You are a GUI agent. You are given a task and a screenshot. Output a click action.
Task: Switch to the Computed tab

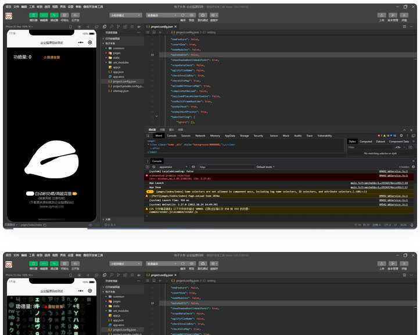[x=366, y=141]
